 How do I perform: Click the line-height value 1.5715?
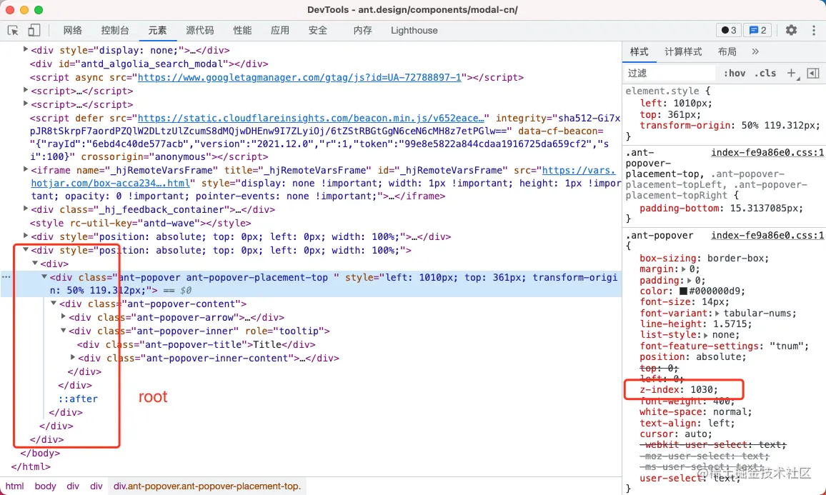click(730, 324)
